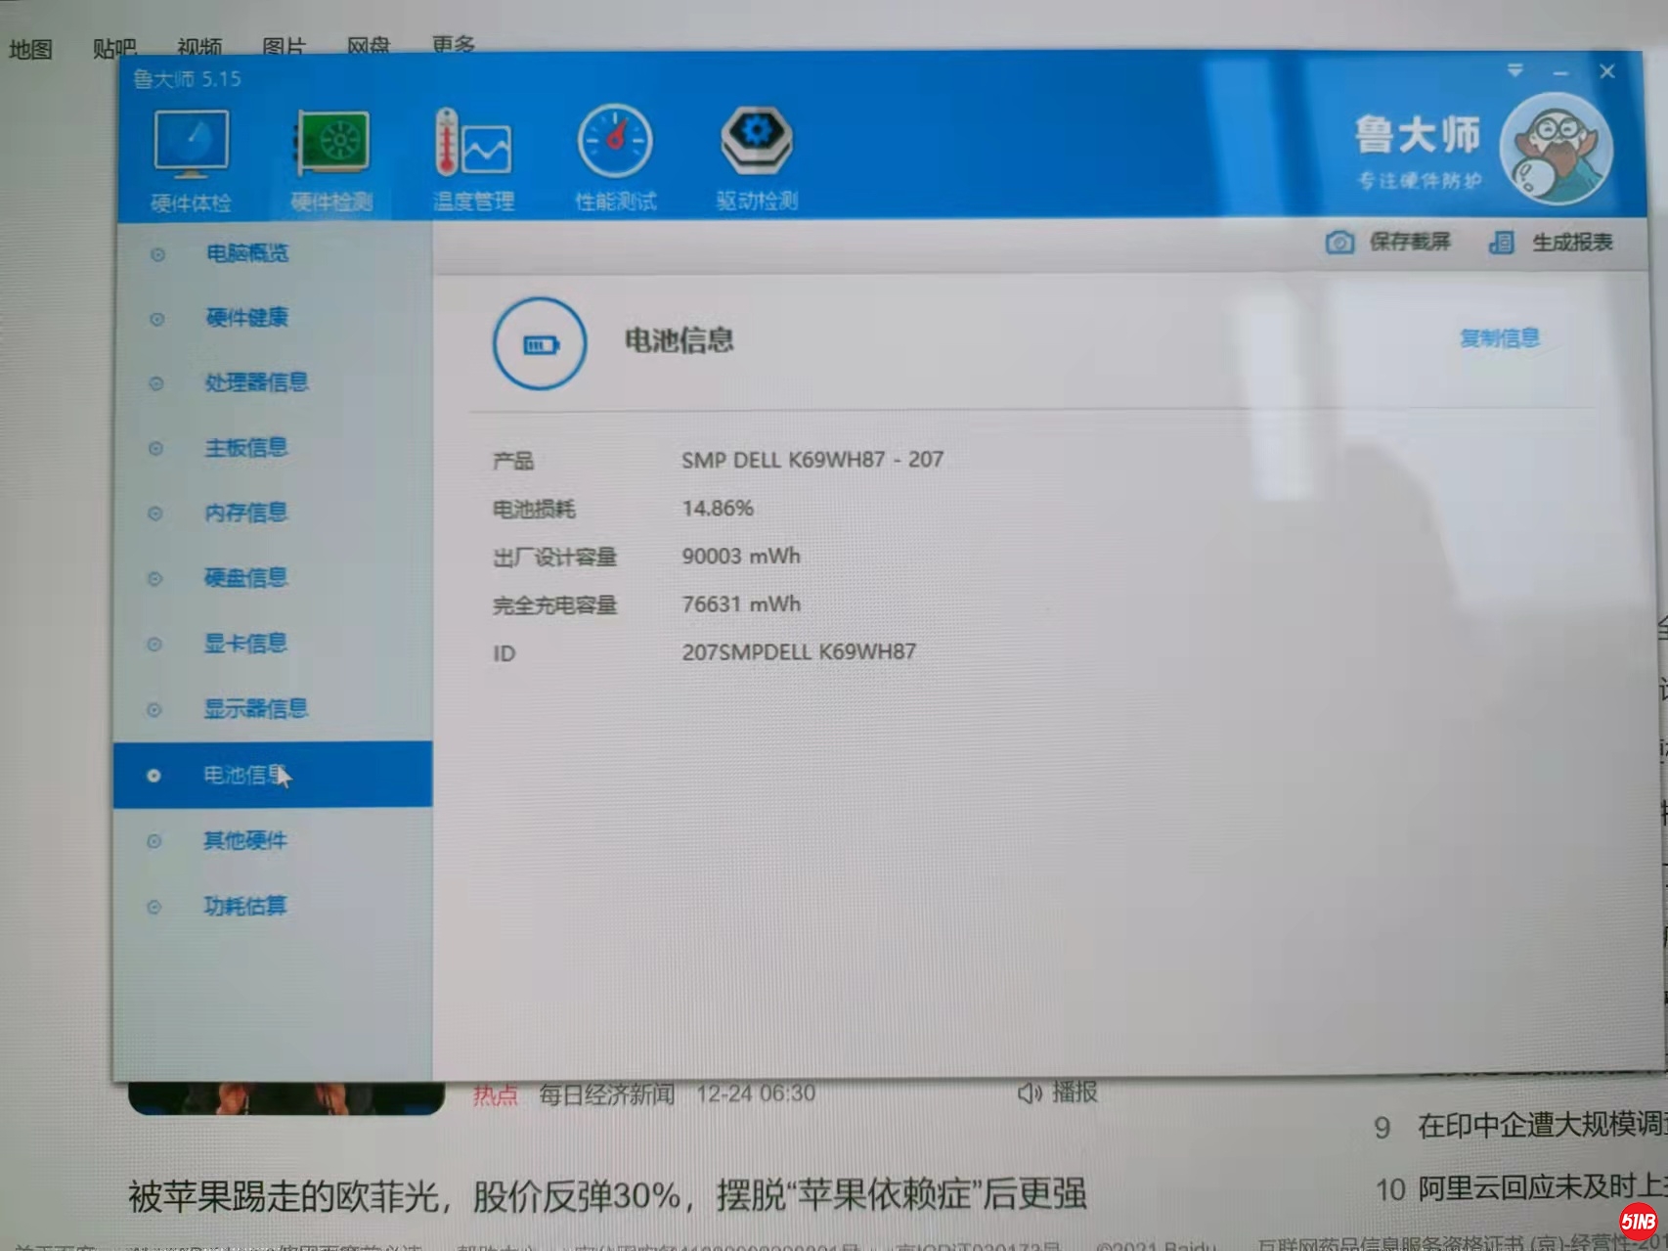
Task: Open hot item 9 在印中企遭大规模调查
Action: [1542, 1126]
